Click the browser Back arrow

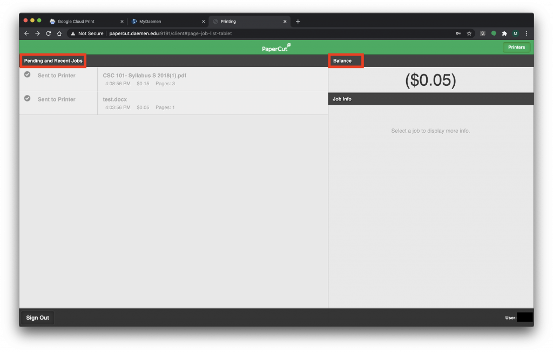click(26, 33)
